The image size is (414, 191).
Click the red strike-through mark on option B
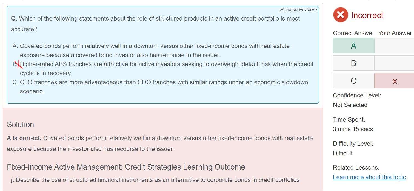(18, 64)
